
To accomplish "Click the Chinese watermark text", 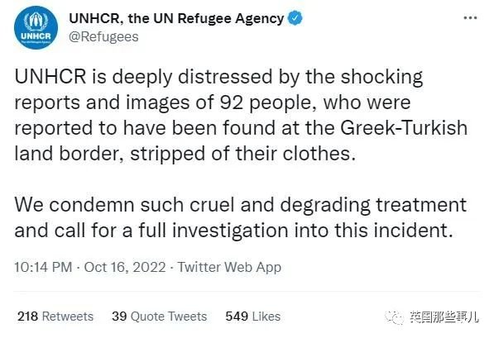I will (x=444, y=317).
